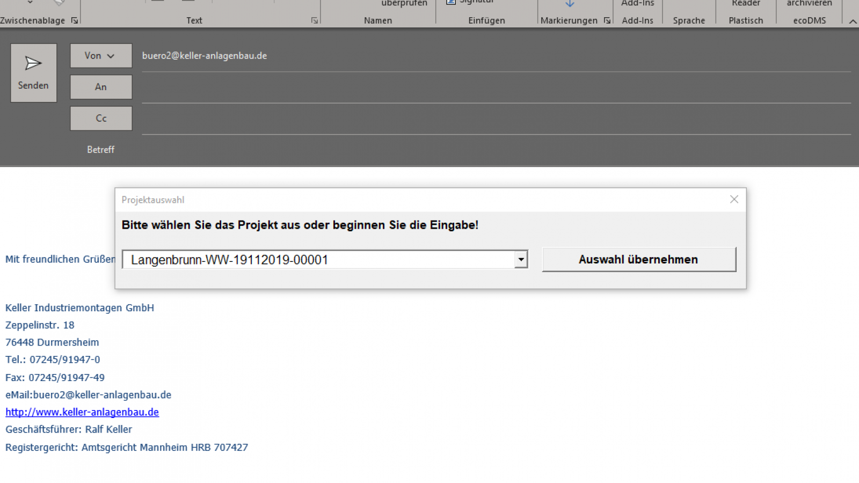Click the Add-Ins ribbon button

click(637, 4)
